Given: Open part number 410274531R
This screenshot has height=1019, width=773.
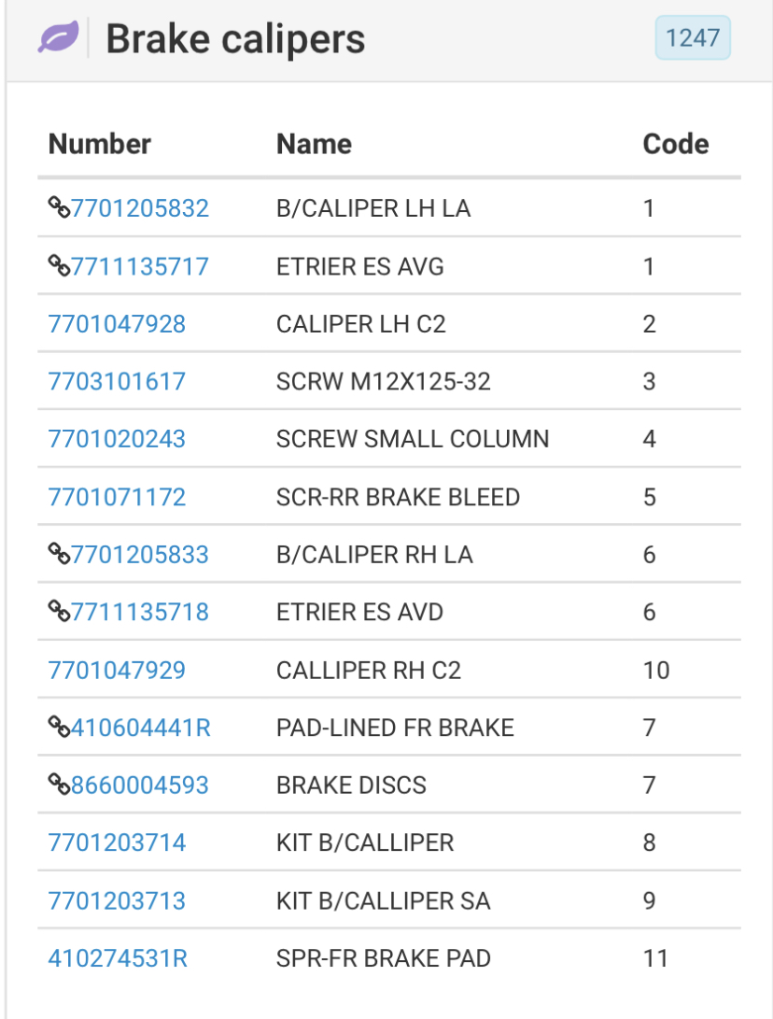Looking at the screenshot, I should (x=118, y=958).
